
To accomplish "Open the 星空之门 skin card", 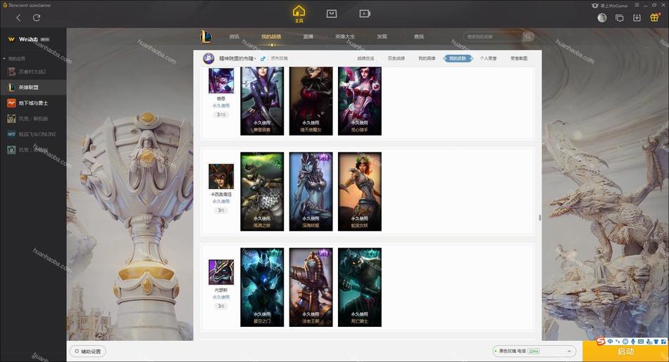I will click(x=262, y=287).
